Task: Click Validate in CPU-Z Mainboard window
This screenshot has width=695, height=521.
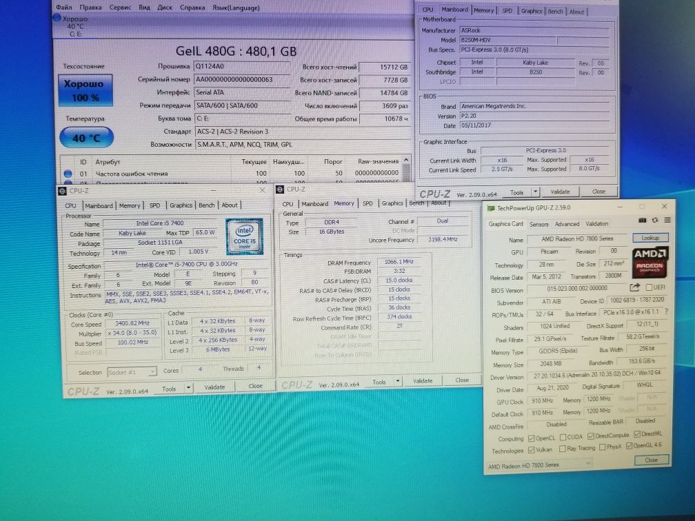Action: 560,192
